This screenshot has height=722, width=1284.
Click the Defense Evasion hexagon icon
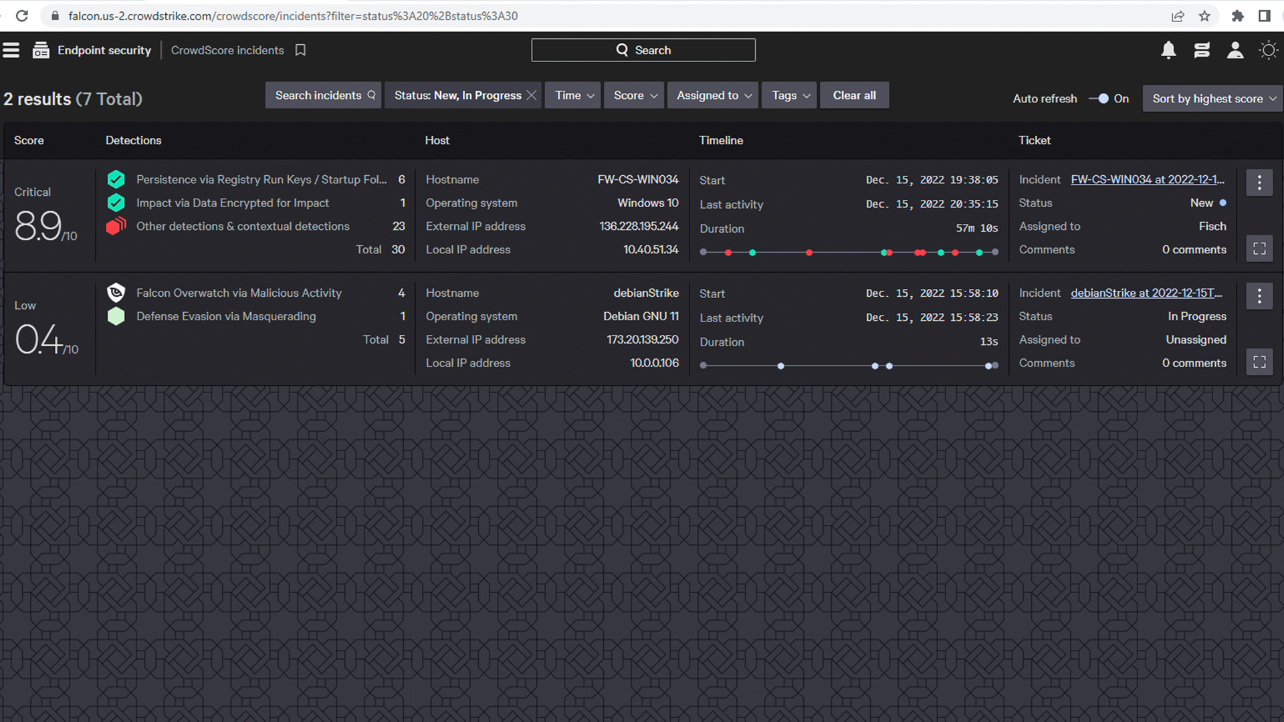click(116, 316)
